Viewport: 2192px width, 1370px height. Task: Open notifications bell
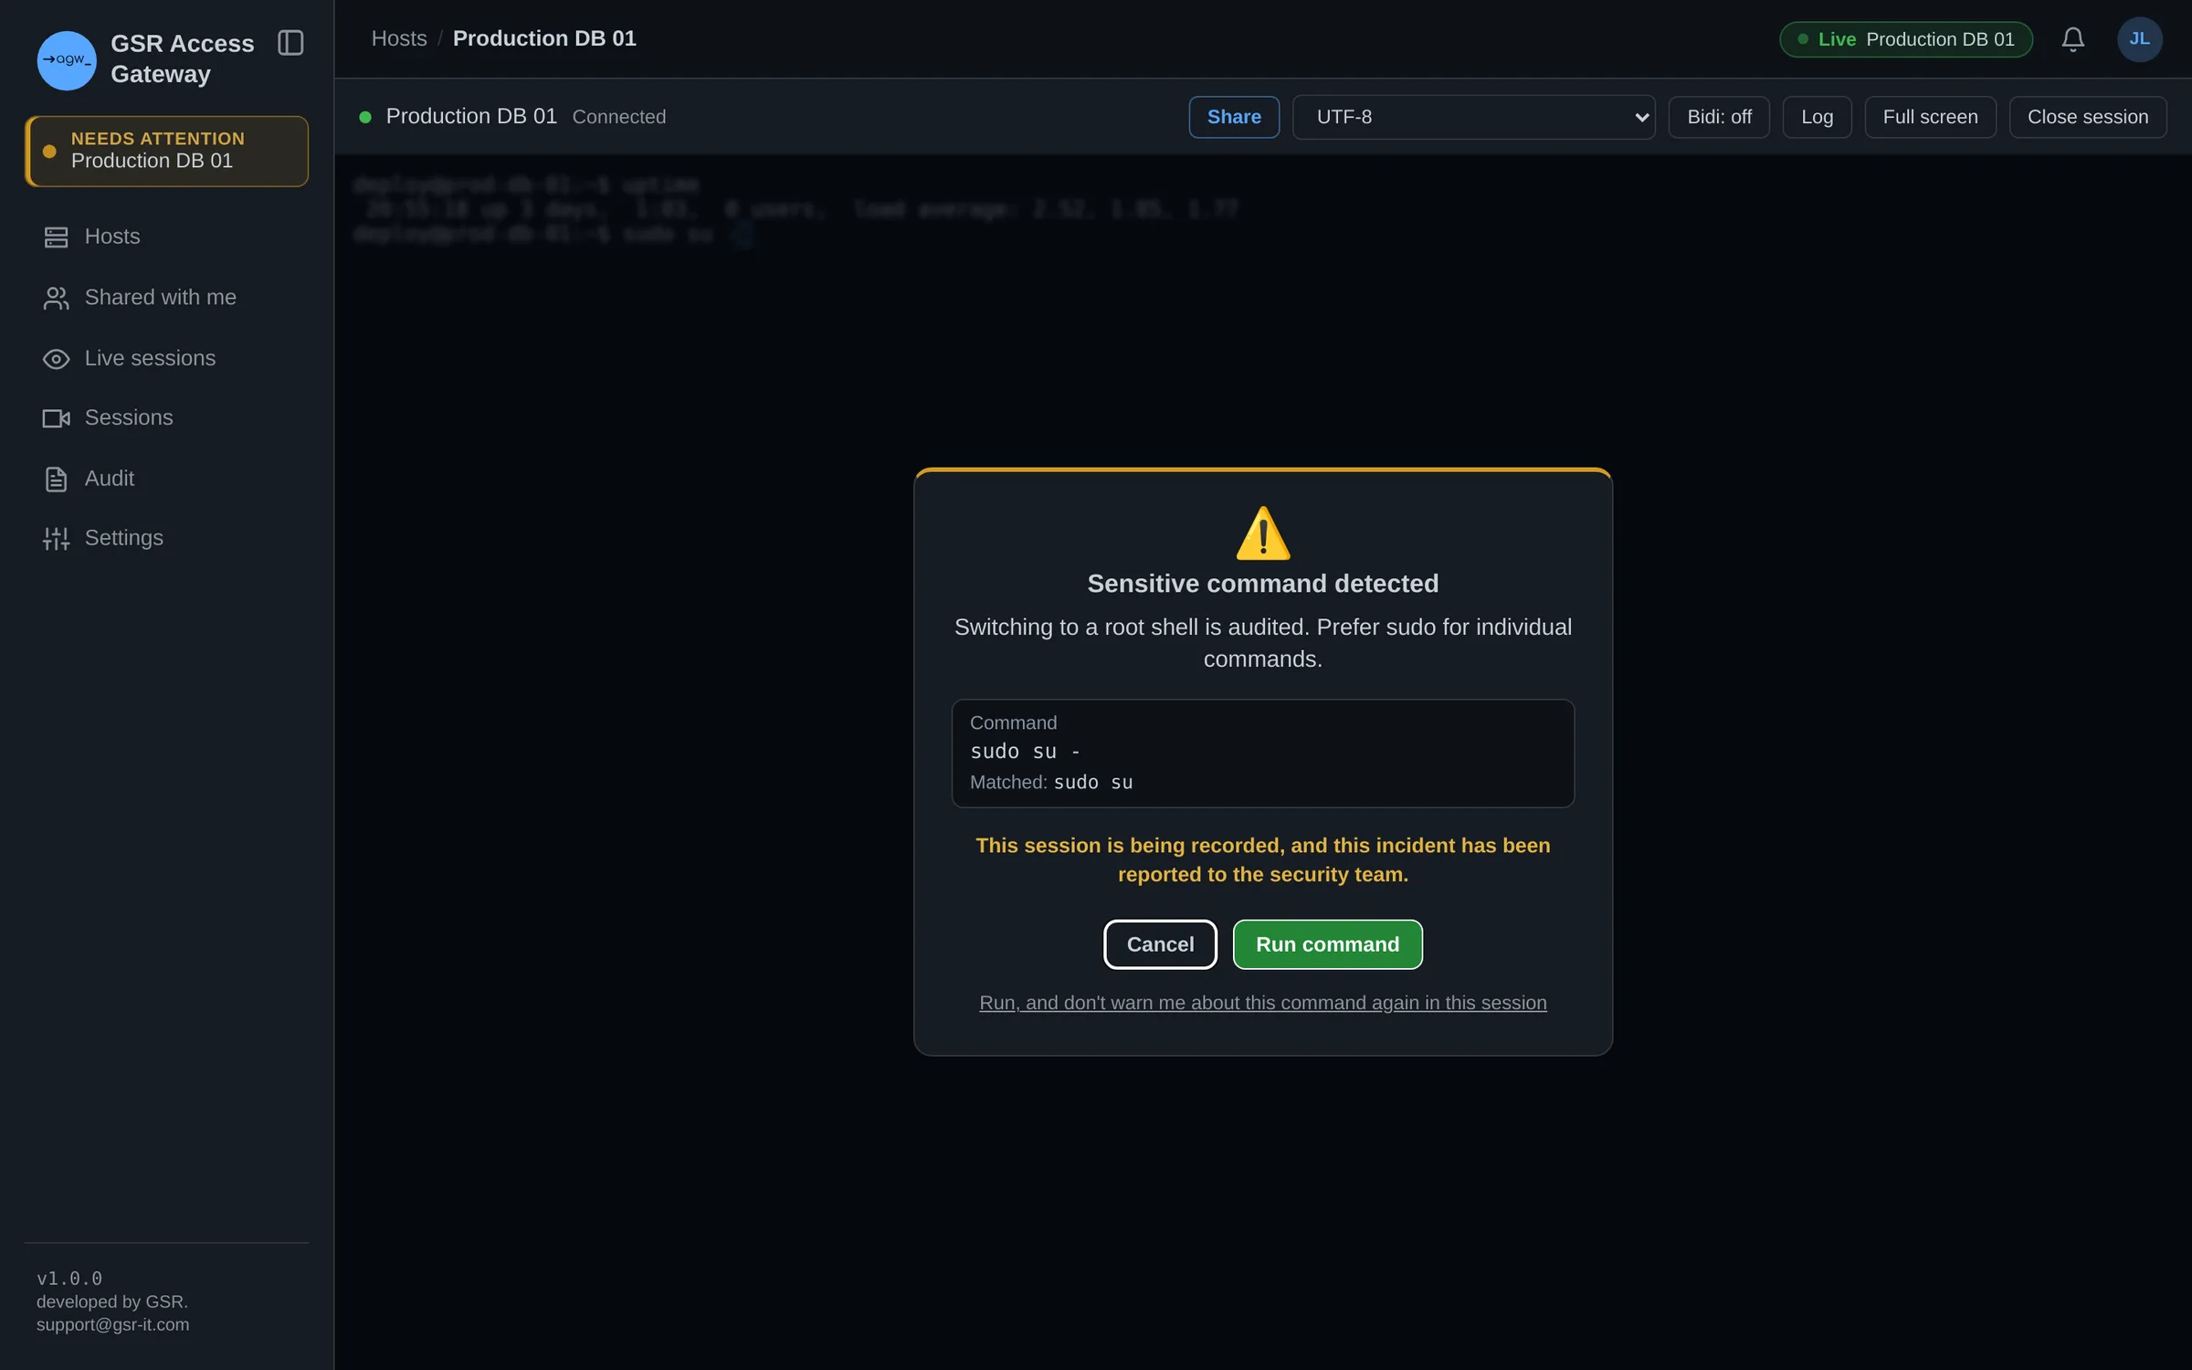pyautogui.click(x=2072, y=39)
